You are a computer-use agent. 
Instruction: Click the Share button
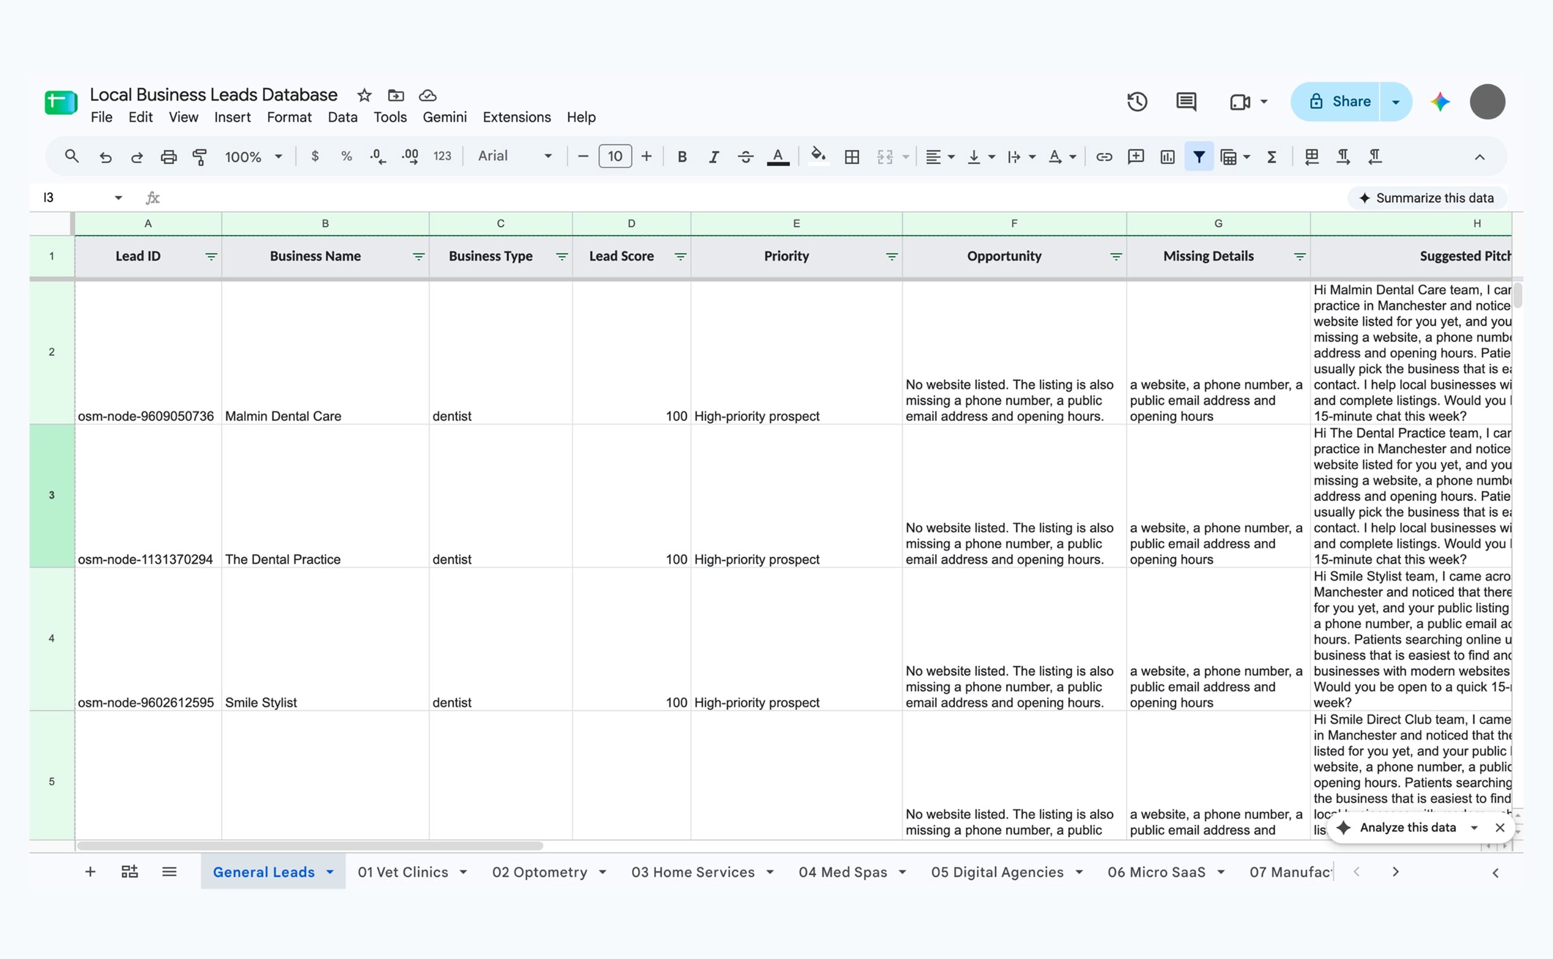point(1336,101)
